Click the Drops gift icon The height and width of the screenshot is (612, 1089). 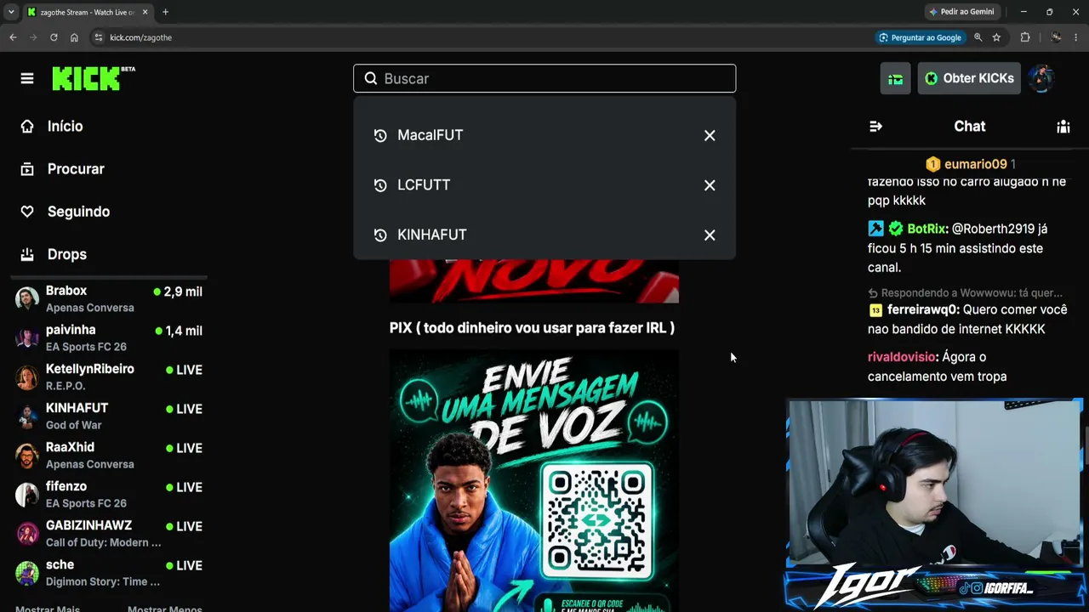[x=27, y=254]
